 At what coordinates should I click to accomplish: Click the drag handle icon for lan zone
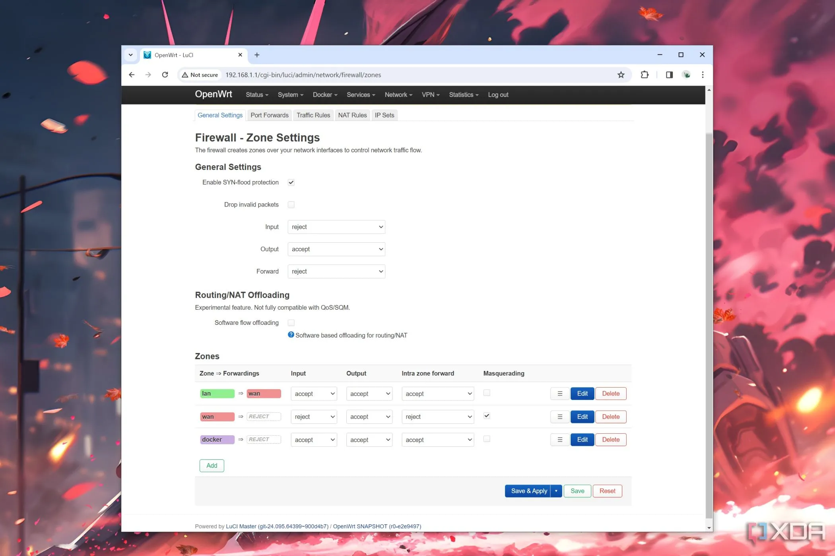coord(559,394)
